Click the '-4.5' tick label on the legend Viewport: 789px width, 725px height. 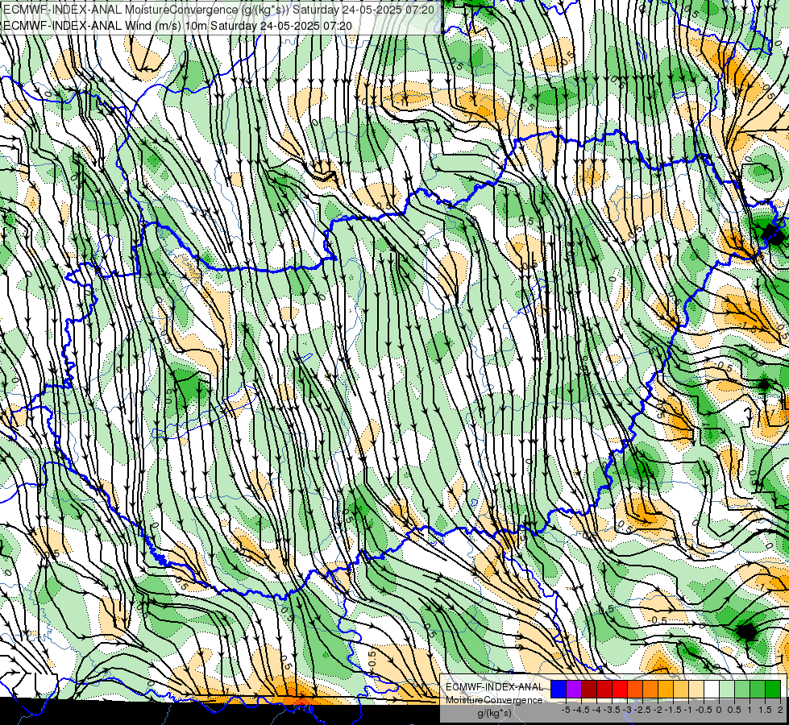(x=581, y=710)
